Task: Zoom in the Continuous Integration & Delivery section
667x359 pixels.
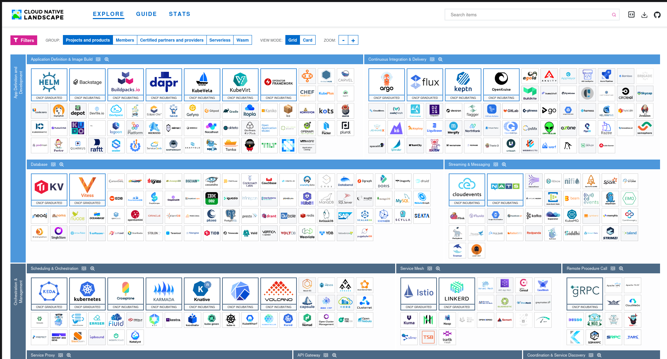Action: click(440, 60)
